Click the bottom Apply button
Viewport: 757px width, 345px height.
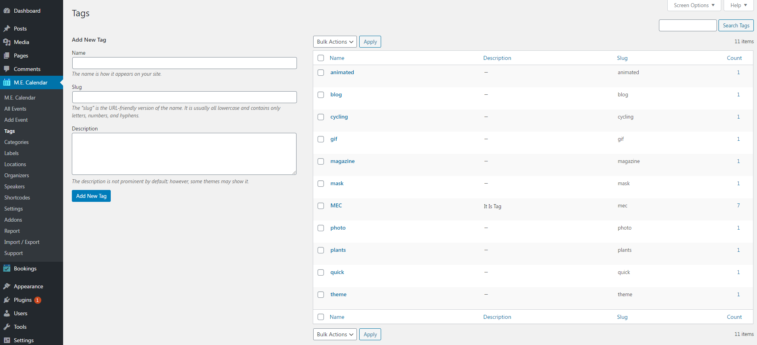pyautogui.click(x=370, y=334)
